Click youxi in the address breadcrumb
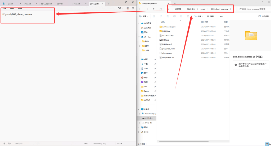 click(203, 9)
